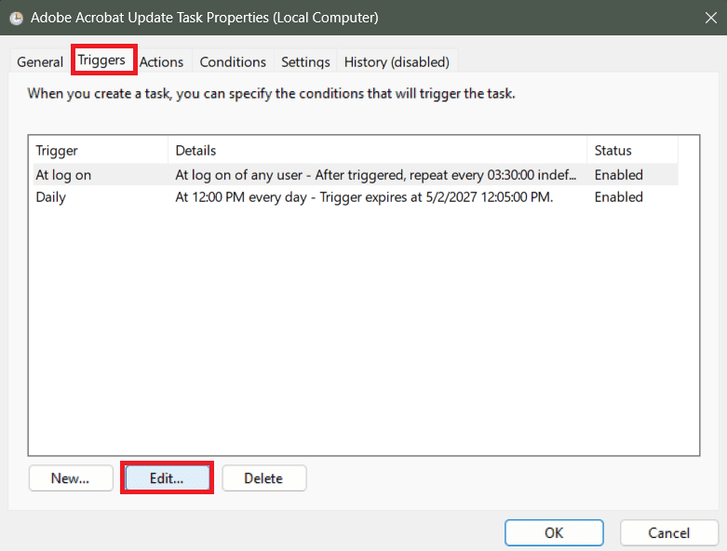Close the dialog with the X button
Image resolution: width=727 pixels, height=551 pixels.
(711, 18)
